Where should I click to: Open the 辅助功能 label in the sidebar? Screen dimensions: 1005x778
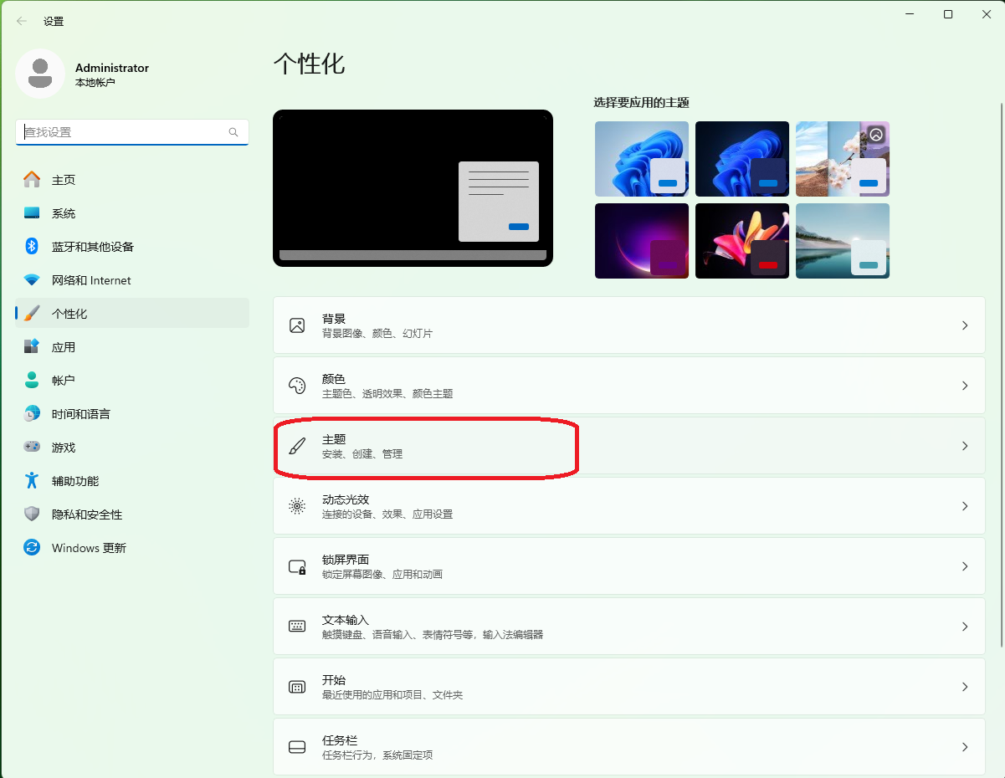[x=75, y=481]
